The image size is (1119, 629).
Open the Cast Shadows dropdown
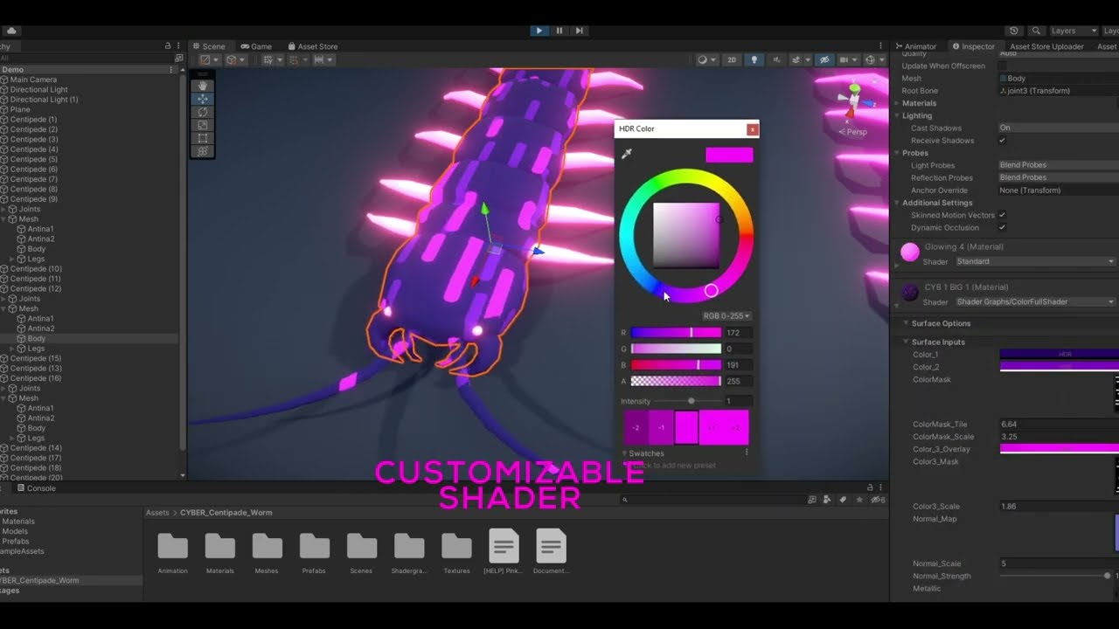tap(1058, 128)
